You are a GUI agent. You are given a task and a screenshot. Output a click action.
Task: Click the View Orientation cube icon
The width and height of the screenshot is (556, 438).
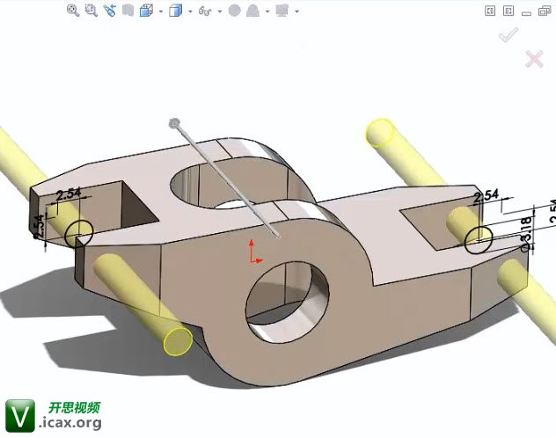point(146,11)
